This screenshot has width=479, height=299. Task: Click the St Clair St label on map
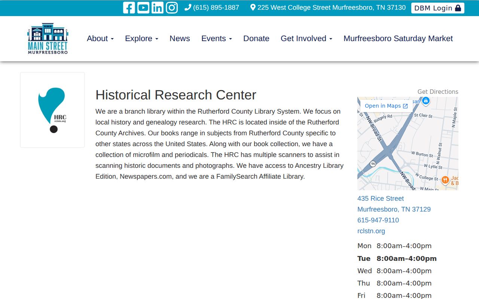point(423,115)
